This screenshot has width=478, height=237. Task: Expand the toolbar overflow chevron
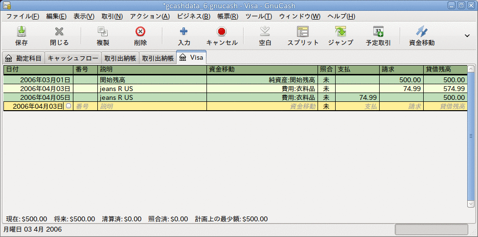pos(467,36)
